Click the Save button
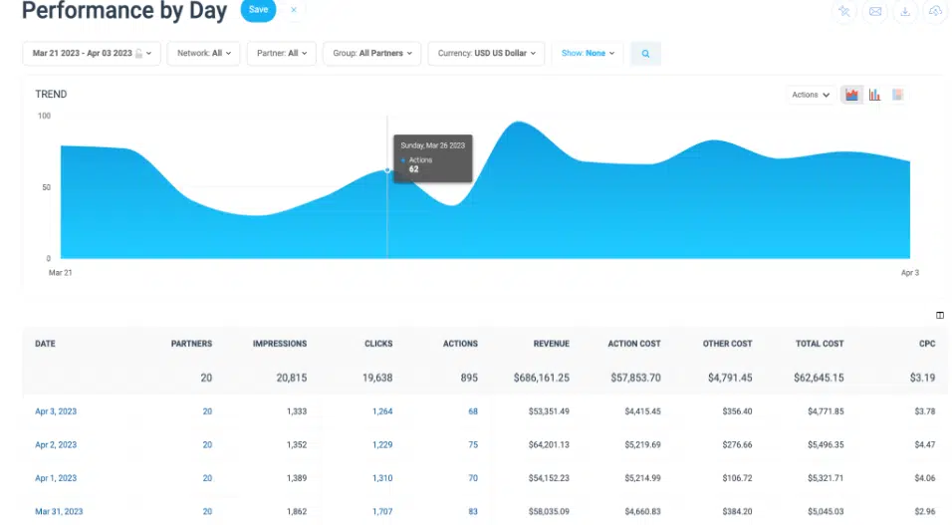 tap(258, 10)
